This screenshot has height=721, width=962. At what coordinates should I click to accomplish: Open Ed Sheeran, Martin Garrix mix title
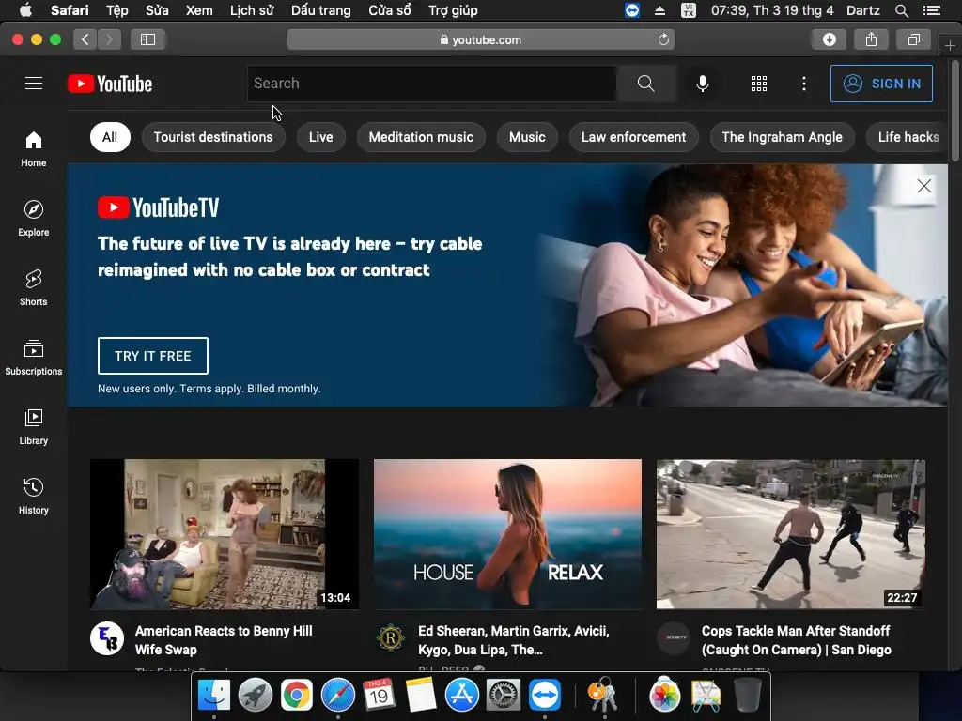tap(514, 640)
